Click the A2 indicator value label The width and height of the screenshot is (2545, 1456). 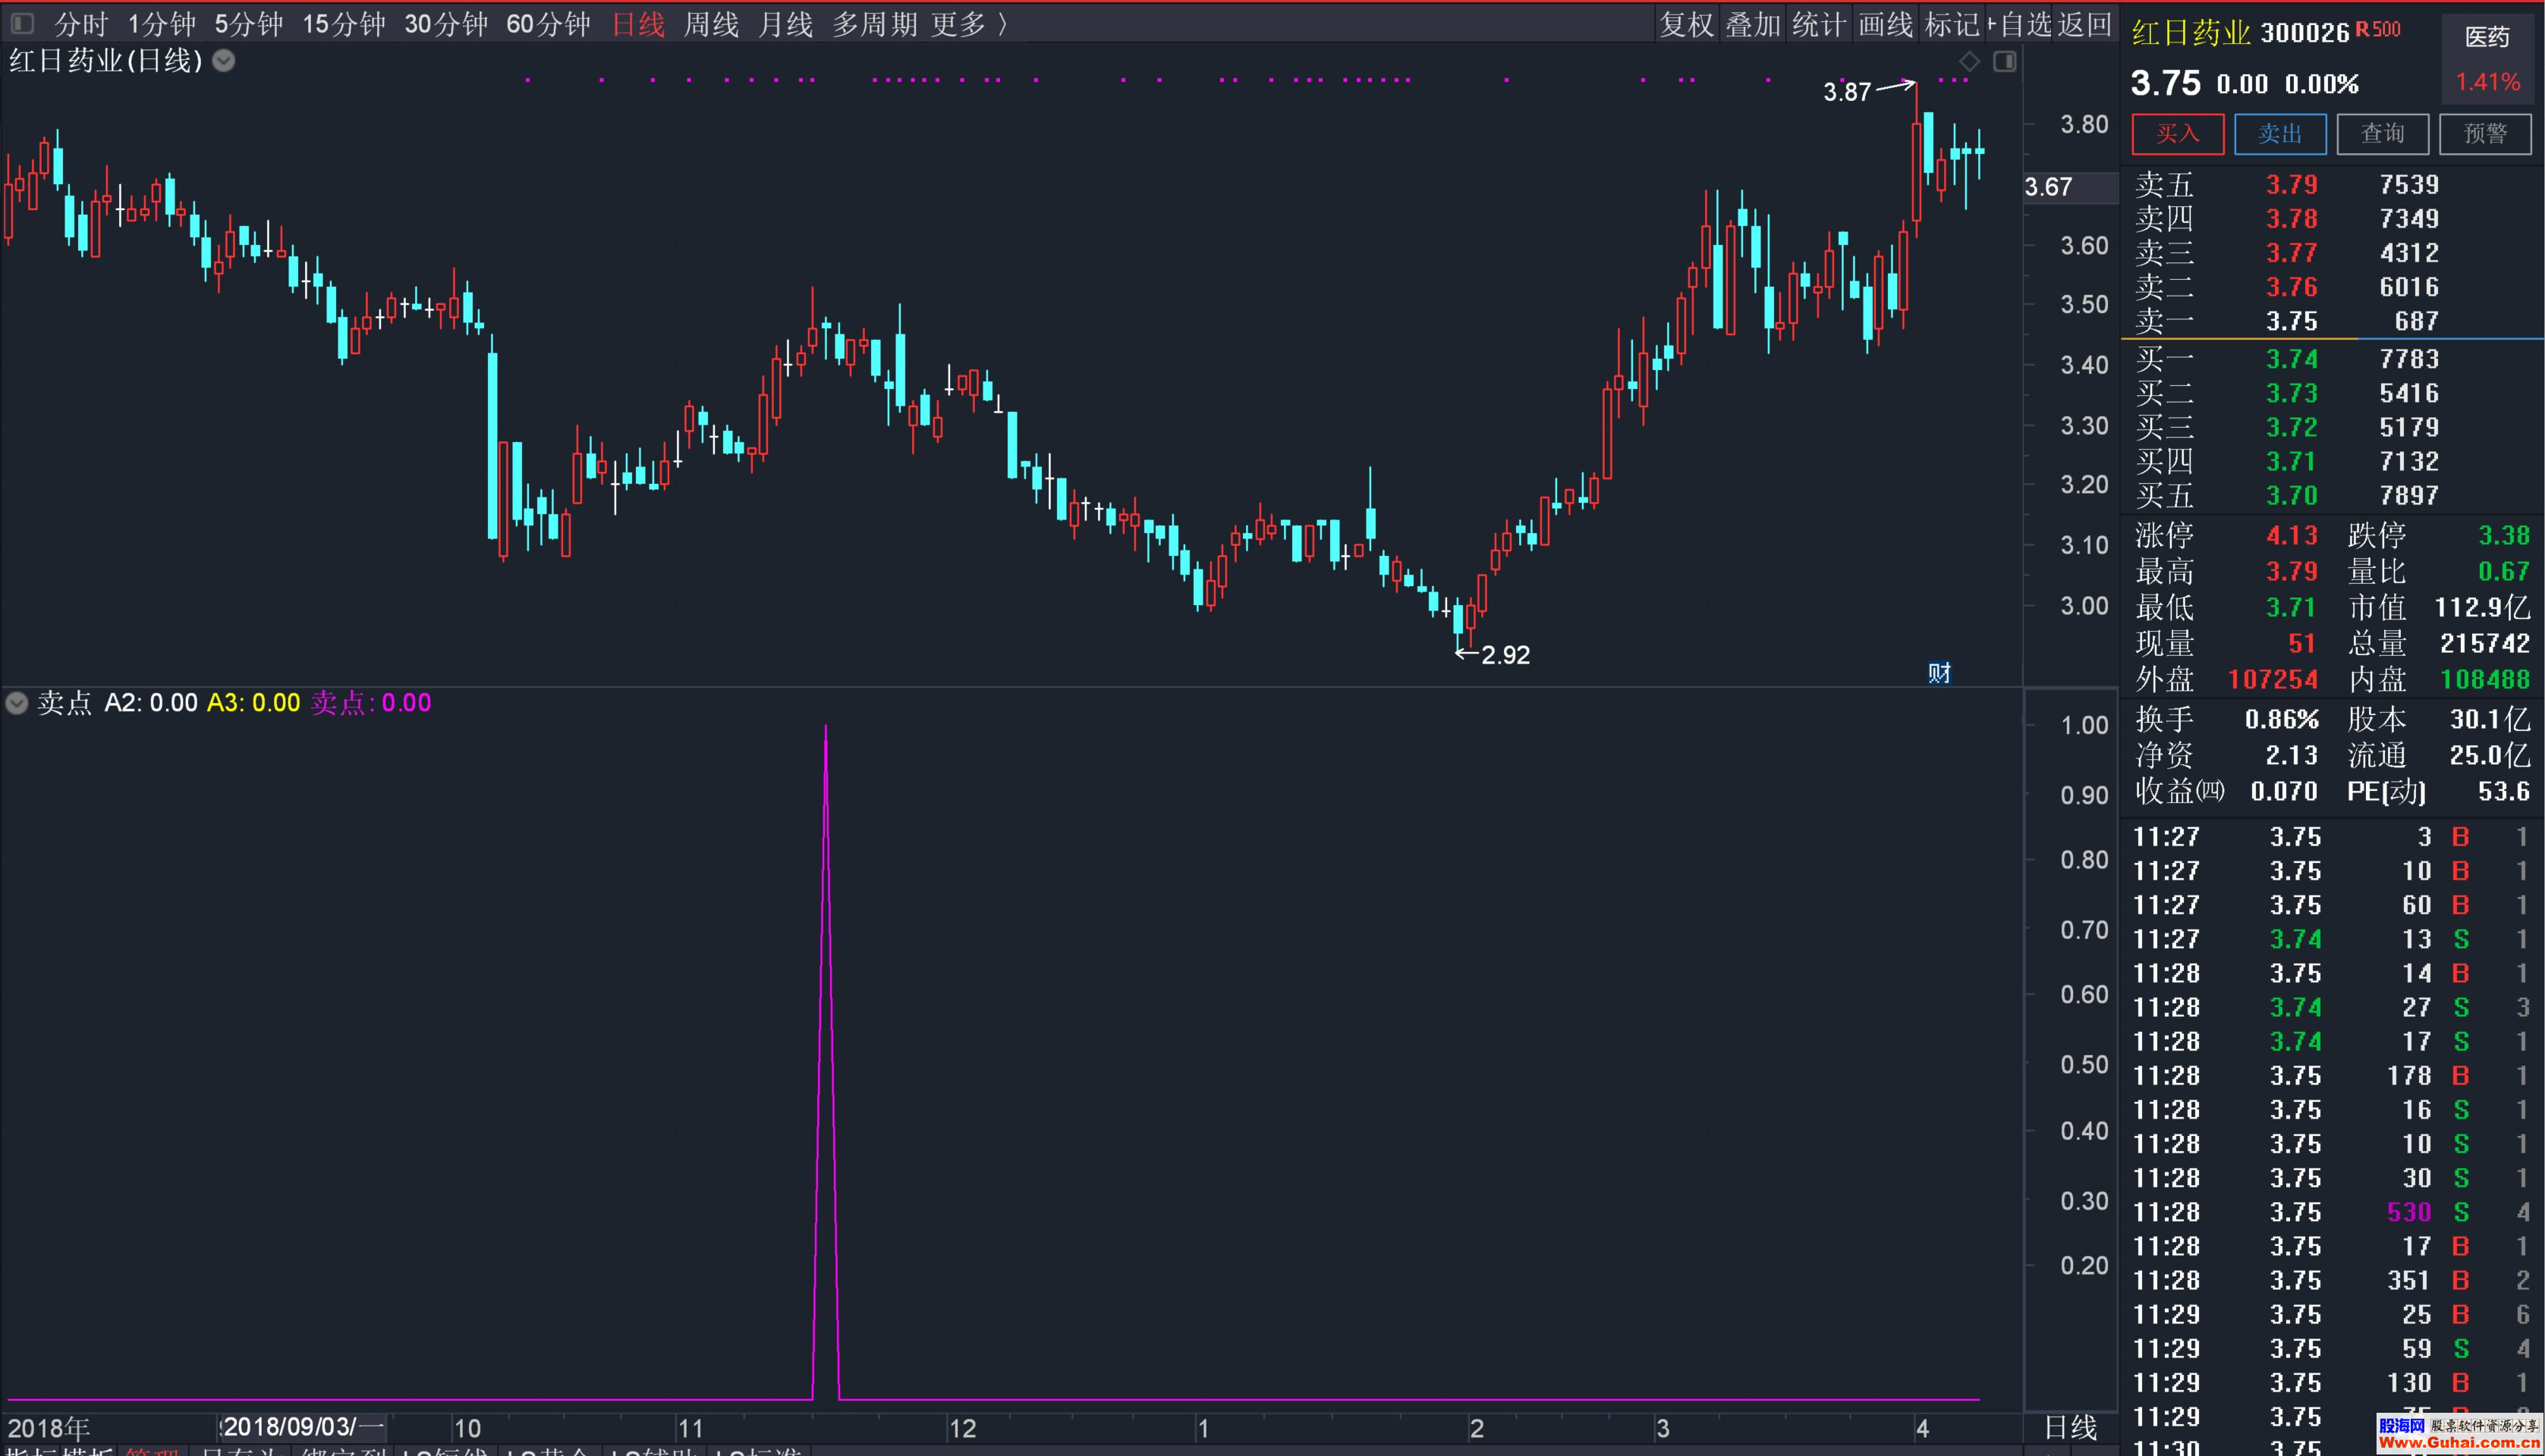tap(151, 703)
